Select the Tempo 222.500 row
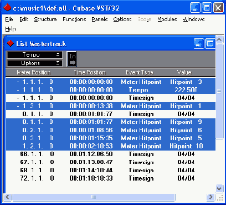The width and height of the screenshot is (226, 205). point(111,90)
